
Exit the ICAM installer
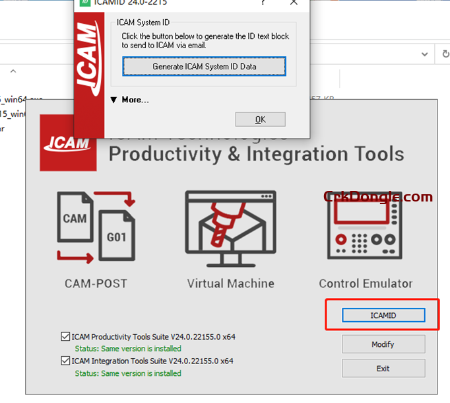pyautogui.click(x=383, y=369)
